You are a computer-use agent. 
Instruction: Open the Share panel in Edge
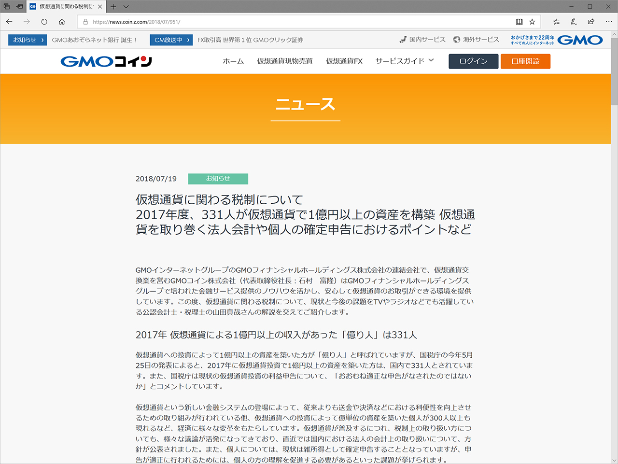coord(590,22)
